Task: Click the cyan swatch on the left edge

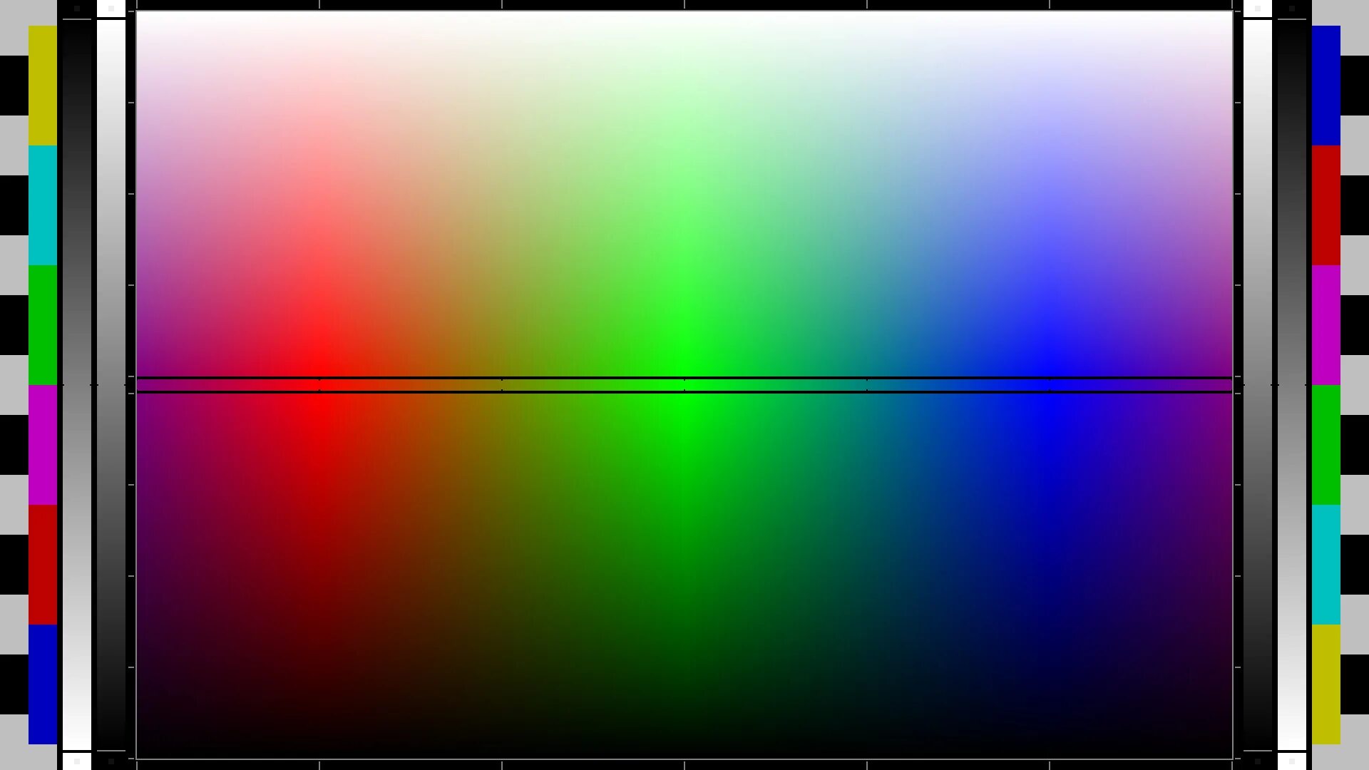Action: point(43,205)
